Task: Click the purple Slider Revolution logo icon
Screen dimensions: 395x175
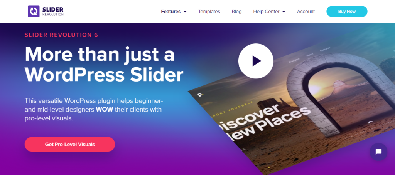Action: point(34,11)
